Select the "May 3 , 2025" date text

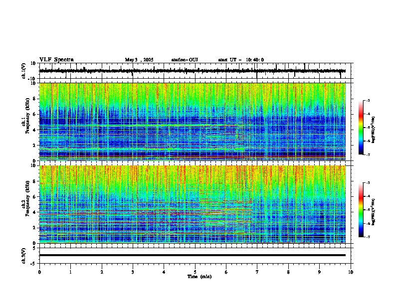tap(139, 60)
